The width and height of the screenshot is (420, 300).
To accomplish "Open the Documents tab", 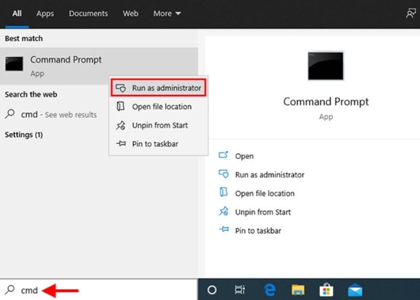I will coord(88,13).
